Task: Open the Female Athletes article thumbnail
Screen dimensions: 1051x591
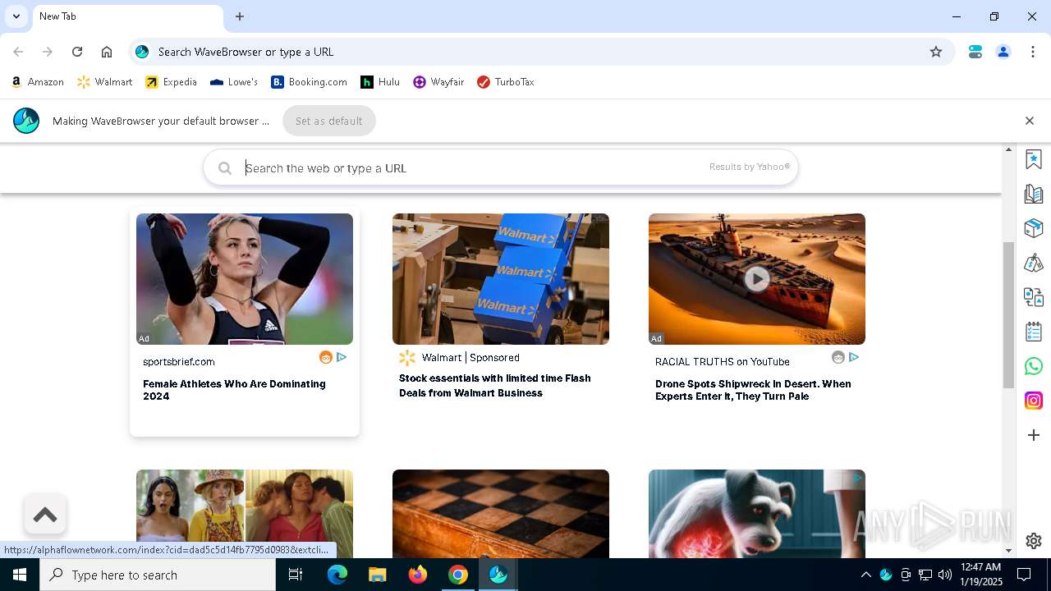Action: point(245,279)
